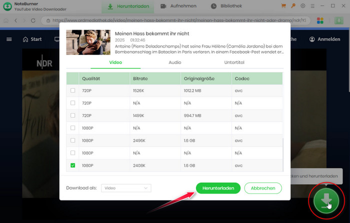Go to browser home icon

point(6,20)
